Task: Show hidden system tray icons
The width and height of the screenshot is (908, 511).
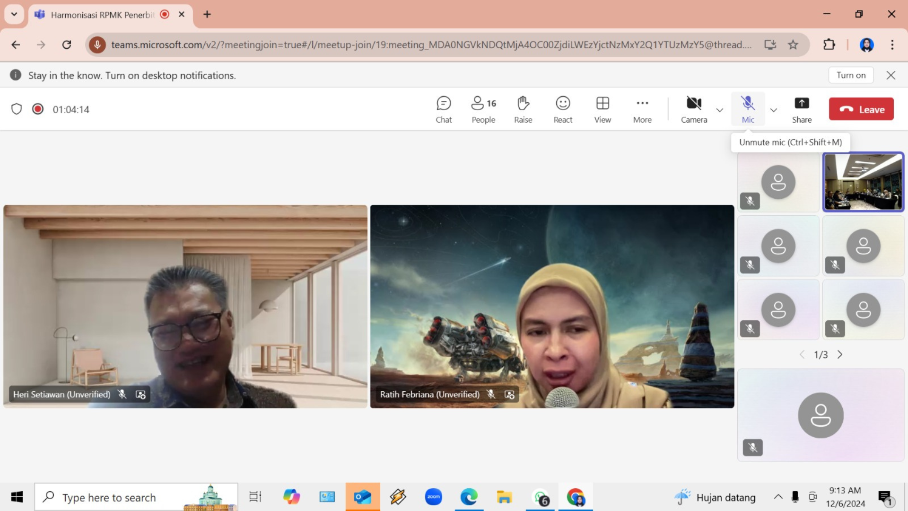Action: (778, 497)
